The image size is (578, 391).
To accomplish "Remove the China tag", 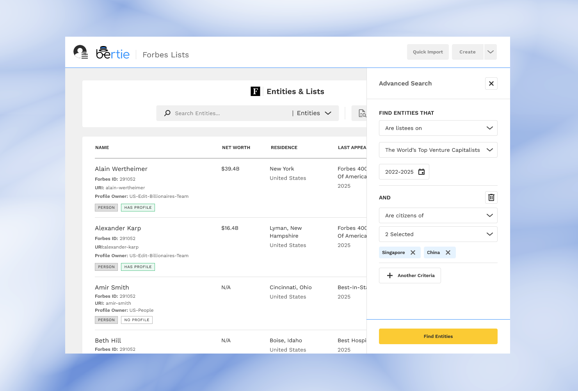I will pyautogui.click(x=448, y=252).
